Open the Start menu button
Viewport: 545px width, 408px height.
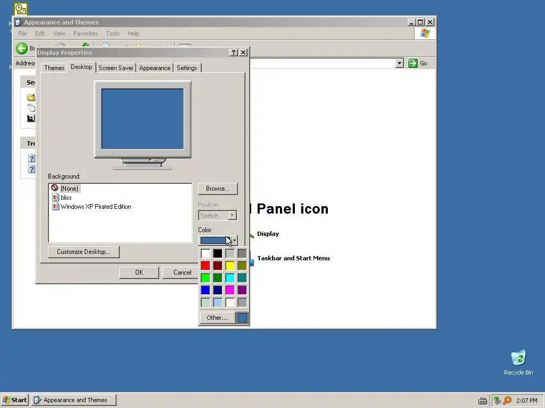(x=14, y=400)
